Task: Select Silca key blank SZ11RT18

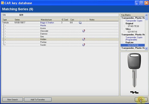Action: click(132, 32)
